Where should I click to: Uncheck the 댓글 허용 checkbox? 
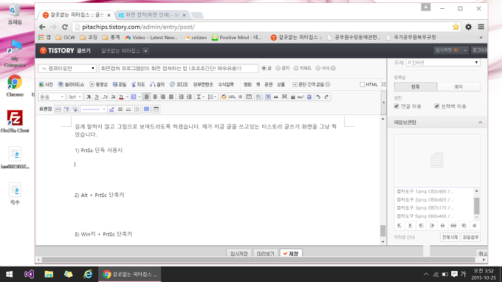point(396,106)
